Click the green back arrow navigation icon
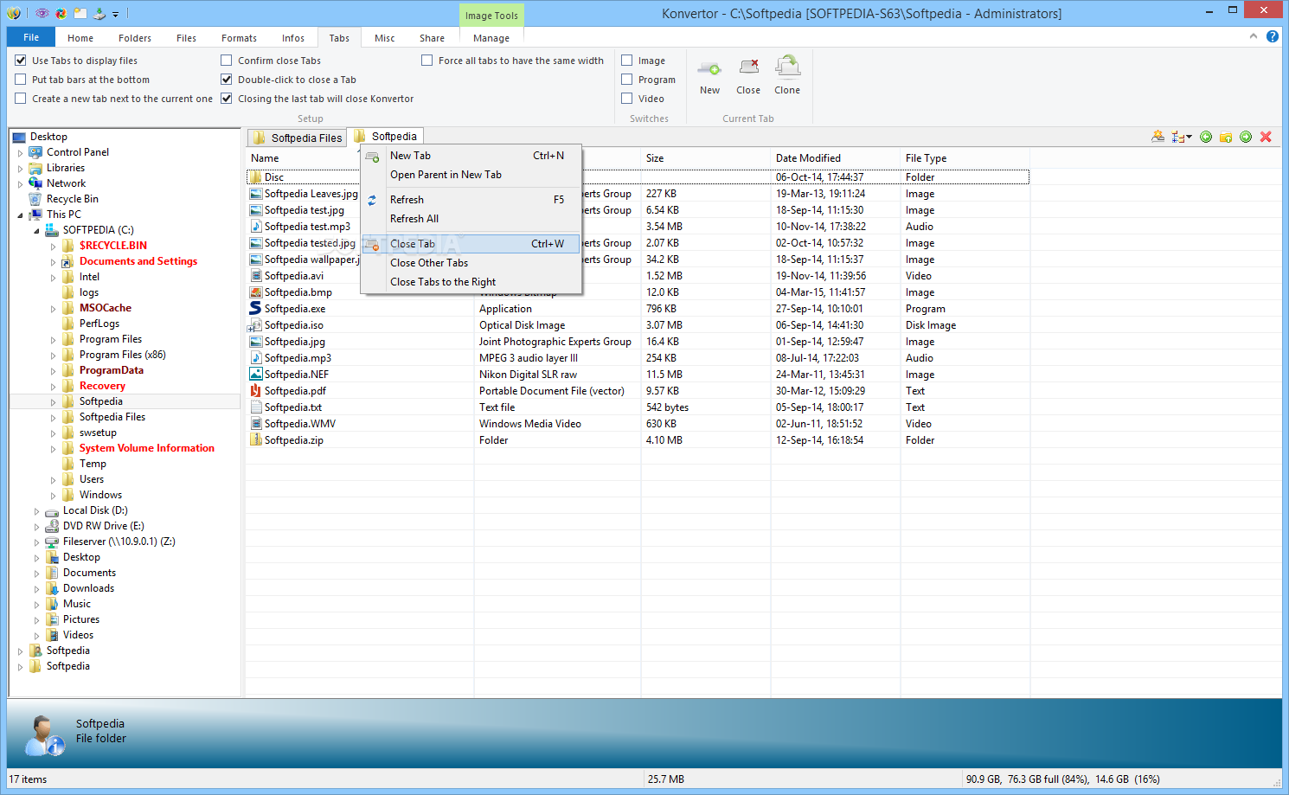Viewport: 1289px width, 795px height. (x=1206, y=137)
